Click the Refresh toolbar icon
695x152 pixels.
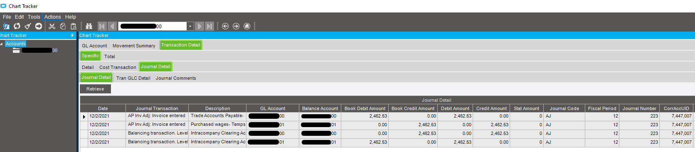click(x=17, y=26)
